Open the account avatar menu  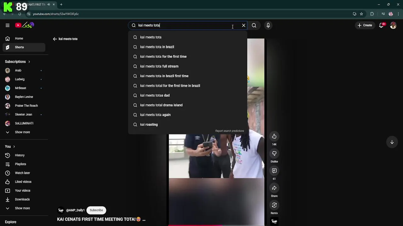click(x=393, y=25)
